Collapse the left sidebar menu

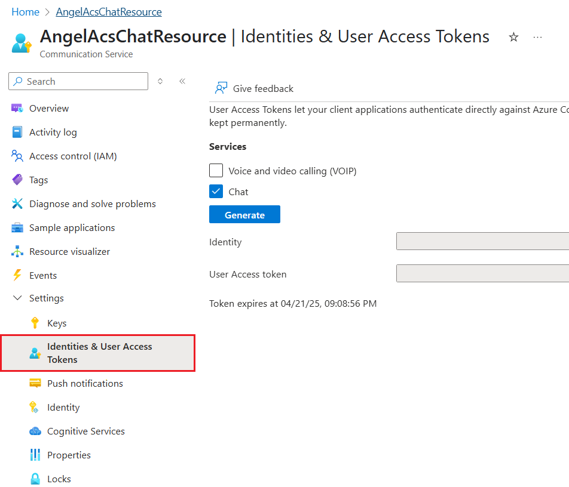coord(182,81)
